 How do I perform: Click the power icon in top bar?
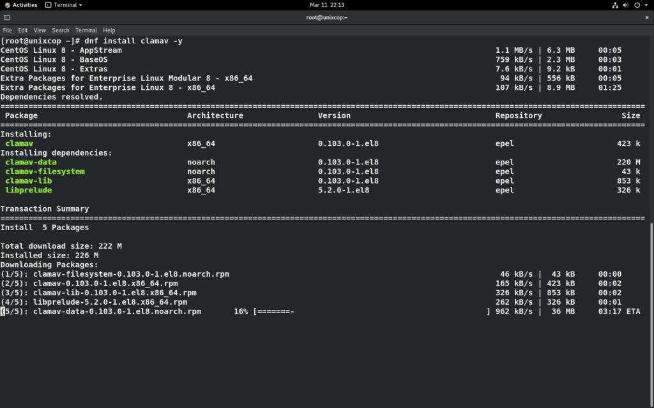coord(637,5)
